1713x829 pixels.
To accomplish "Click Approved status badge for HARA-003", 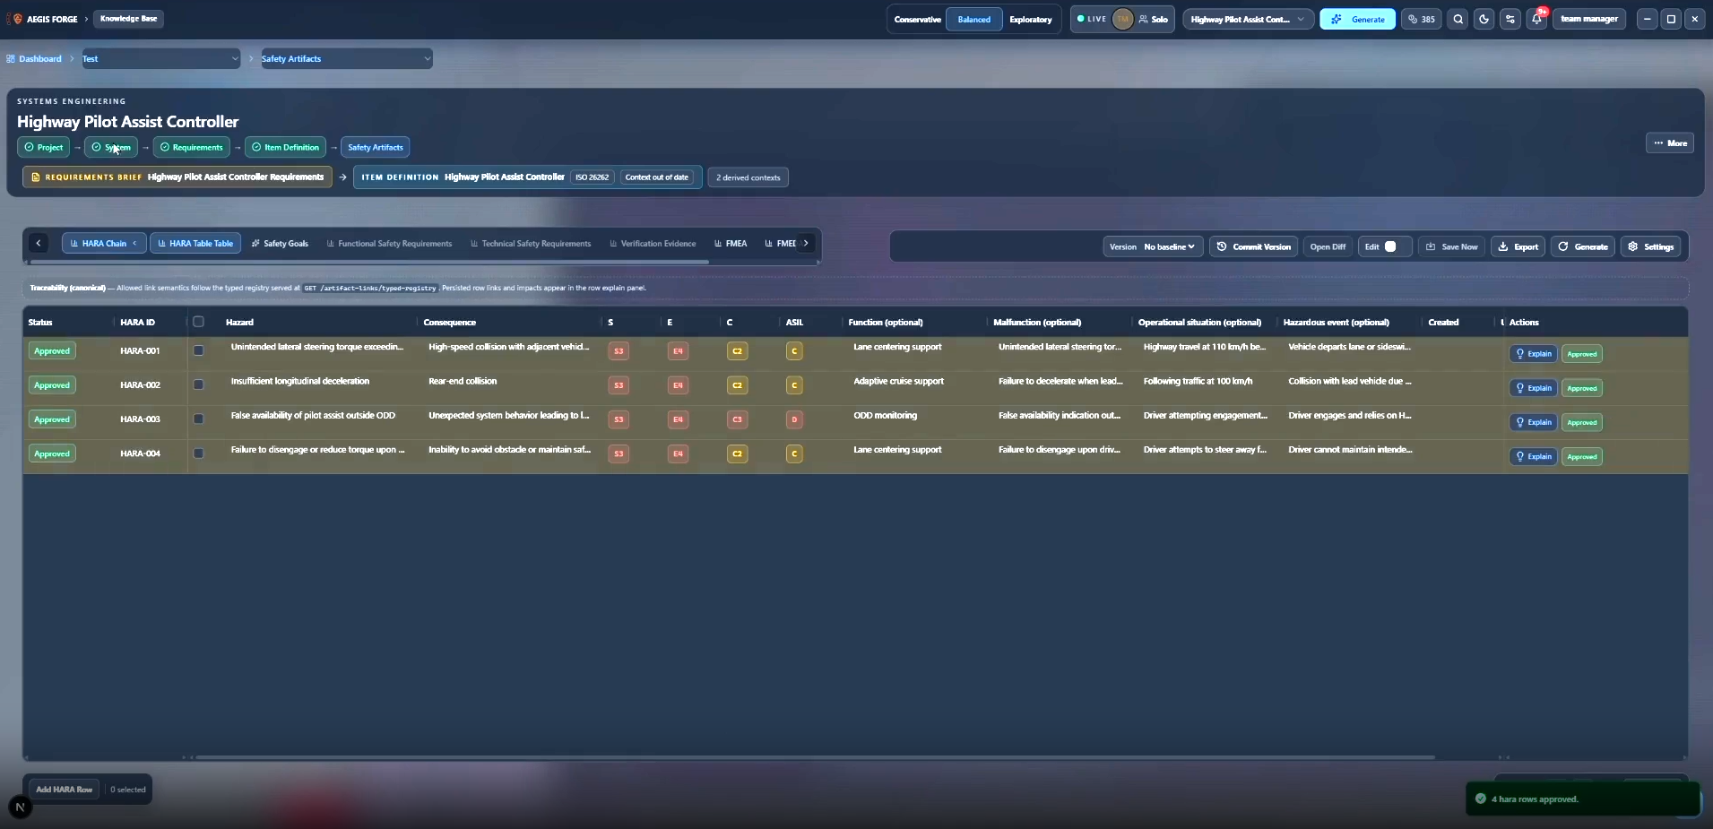I will click(x=52, y=419).
